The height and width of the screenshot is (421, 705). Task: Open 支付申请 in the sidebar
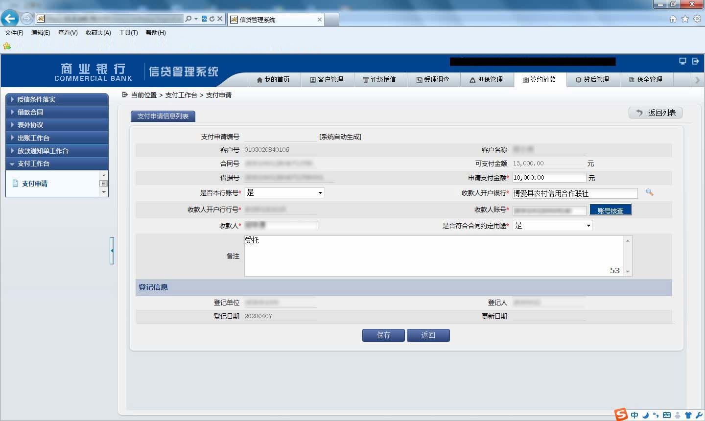coord(35,184)
